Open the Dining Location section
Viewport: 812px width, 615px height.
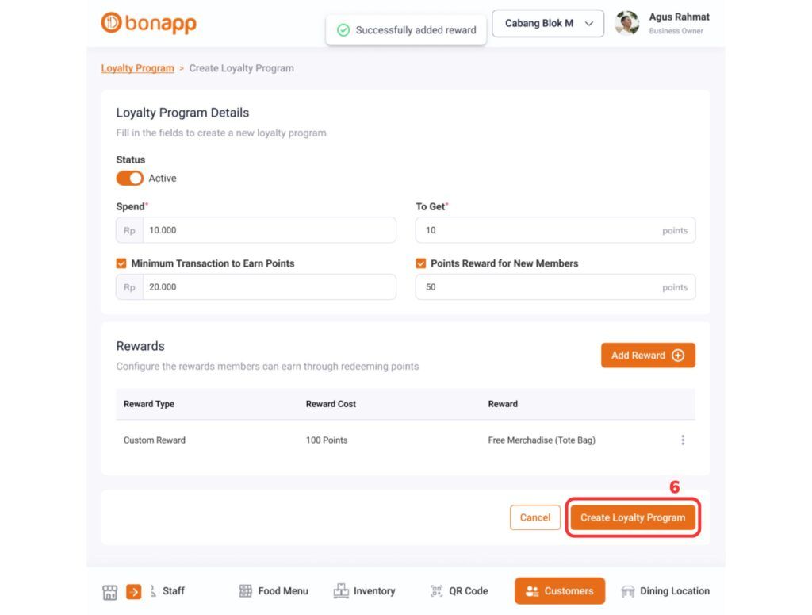(x=665, y=590)
